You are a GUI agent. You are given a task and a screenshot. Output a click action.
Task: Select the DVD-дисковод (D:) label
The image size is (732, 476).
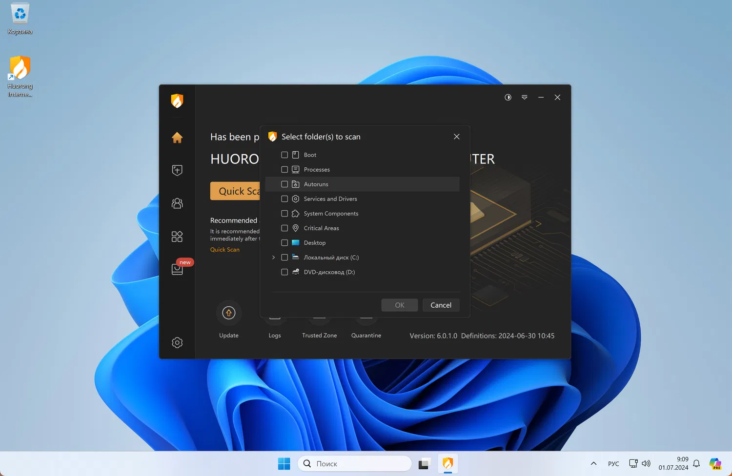point(329,272)
